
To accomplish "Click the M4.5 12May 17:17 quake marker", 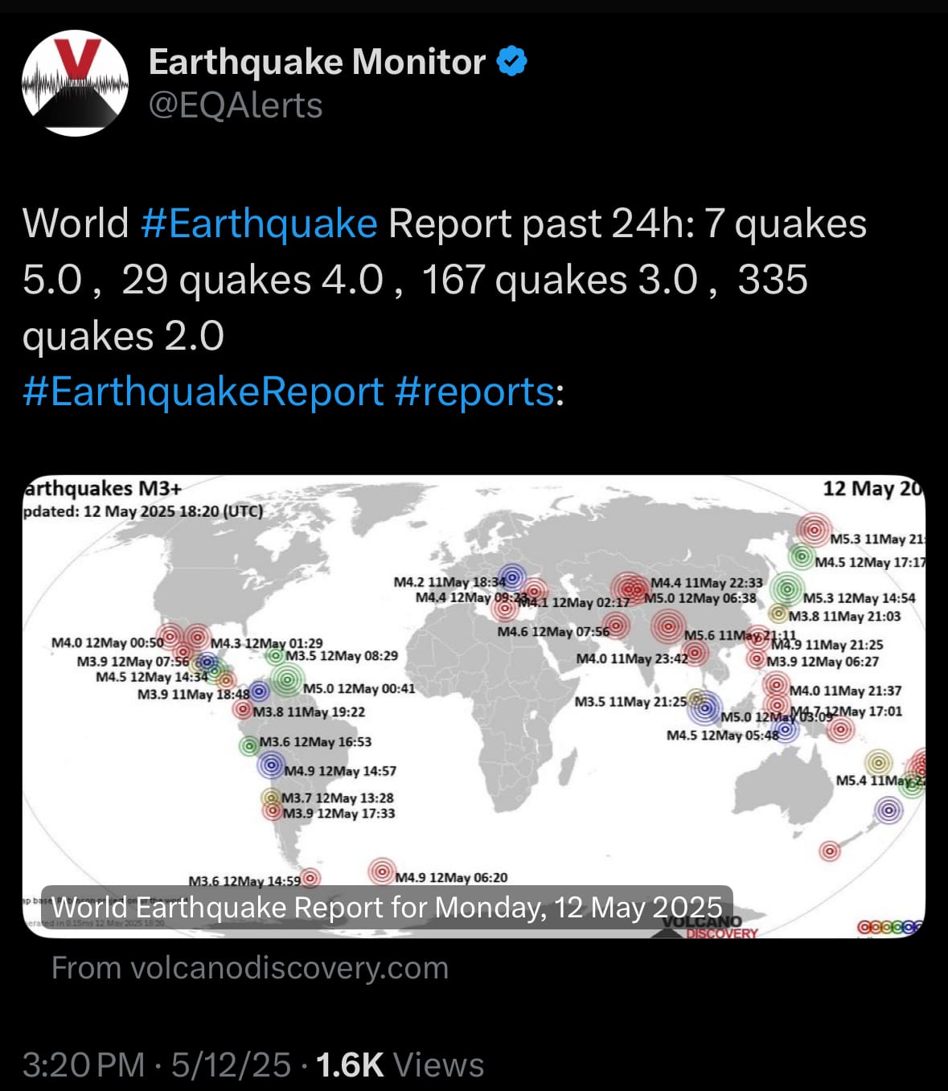I will (801, 556).
